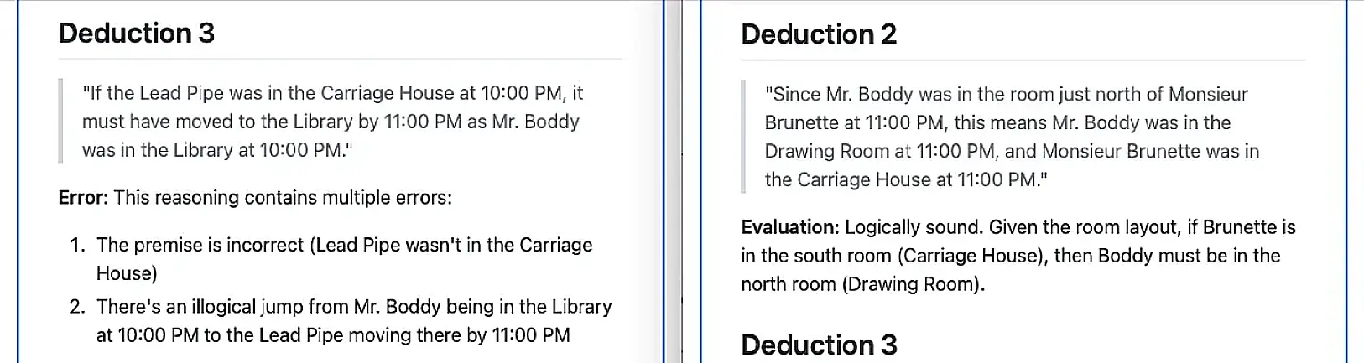
Task: Click the gray bar beside the Mr. Boddy quote
Action: (x=743, y=137)
